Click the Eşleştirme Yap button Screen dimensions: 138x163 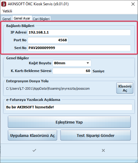tap(69, 122)
